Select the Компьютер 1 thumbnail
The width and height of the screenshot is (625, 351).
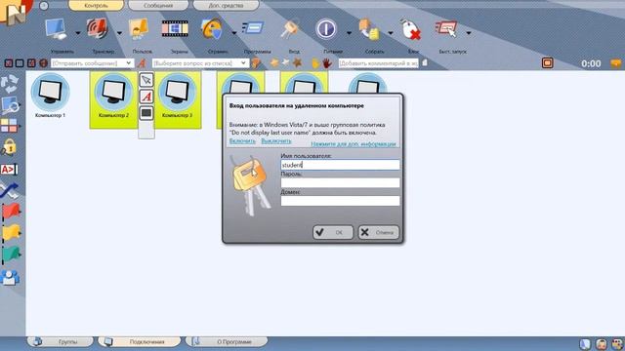click(x=50, y=96)
